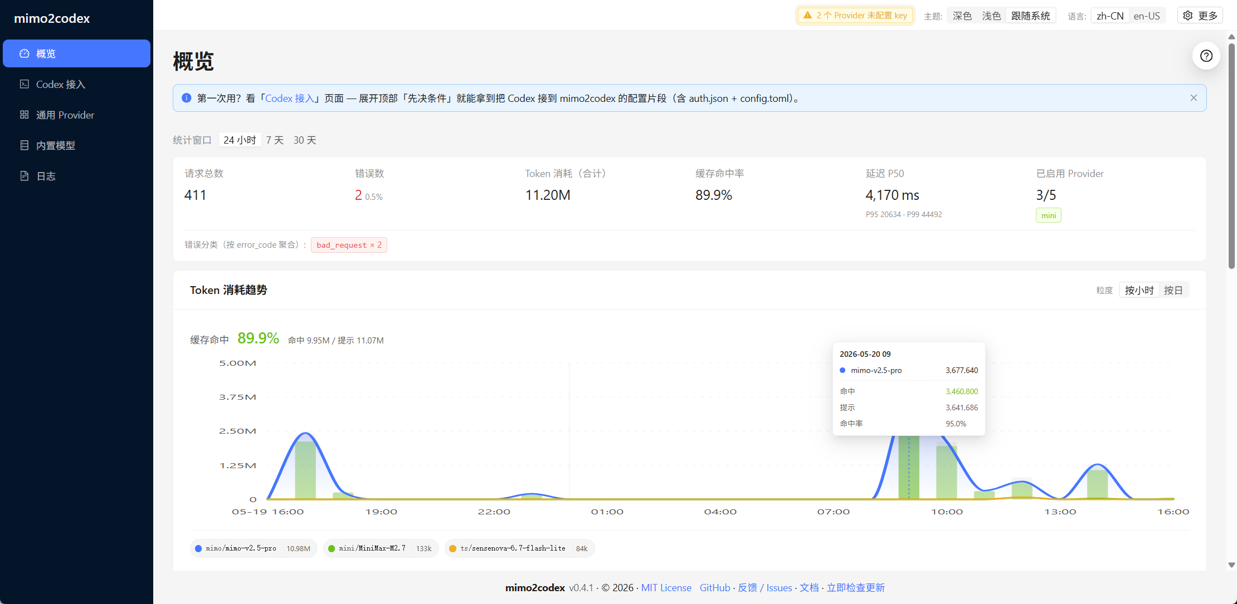Select the 7 天 stats window
1237x604 pixels.
(x=275, y=140)
